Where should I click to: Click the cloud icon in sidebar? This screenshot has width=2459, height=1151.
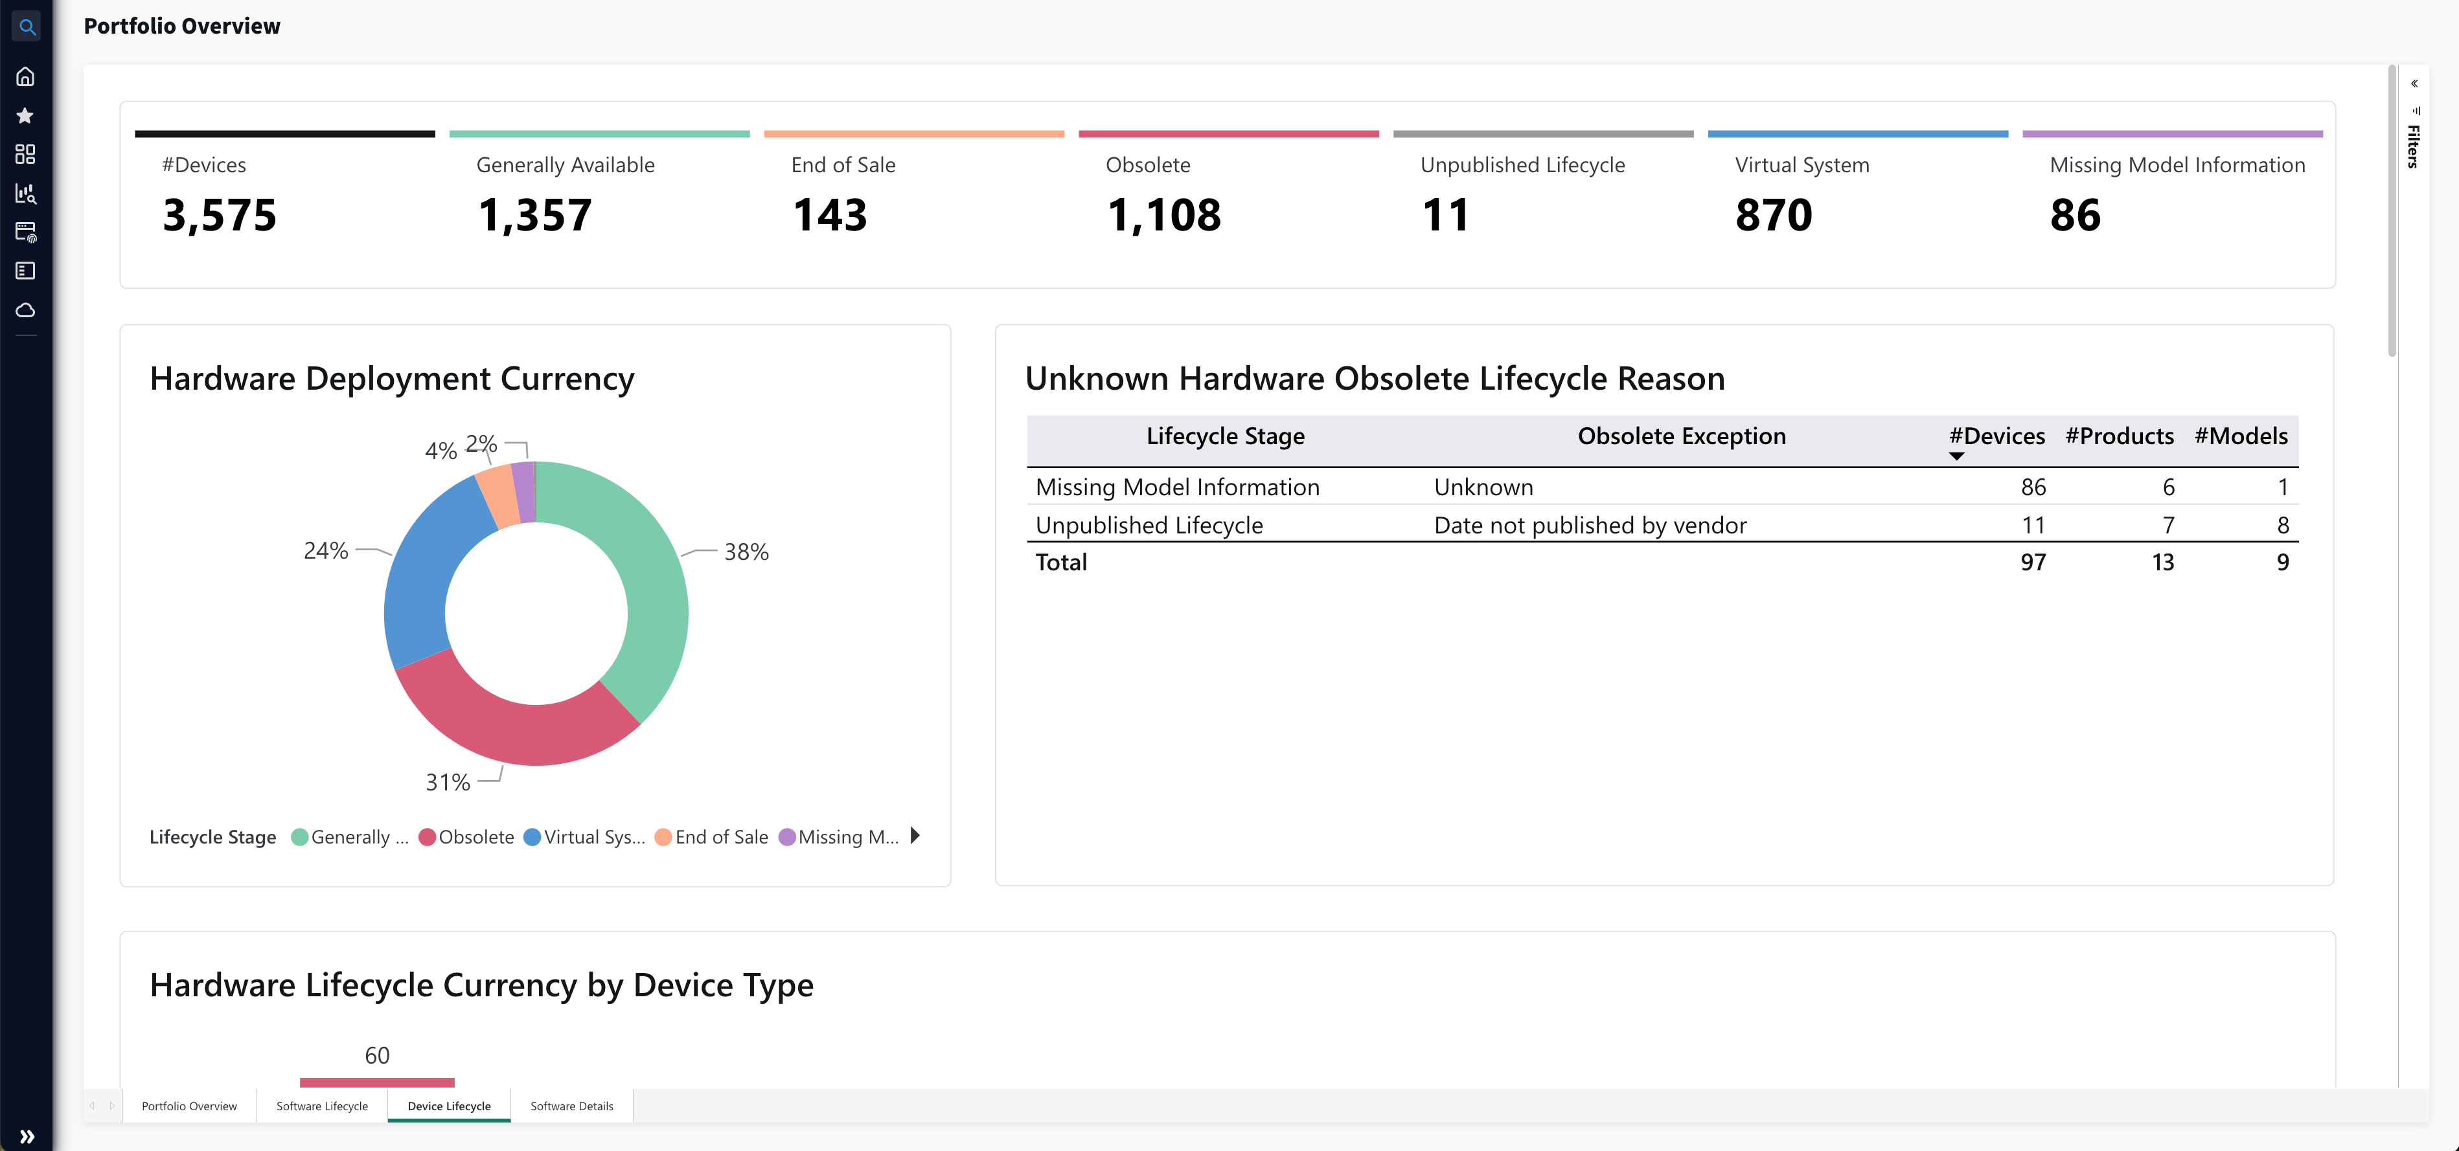26,310
